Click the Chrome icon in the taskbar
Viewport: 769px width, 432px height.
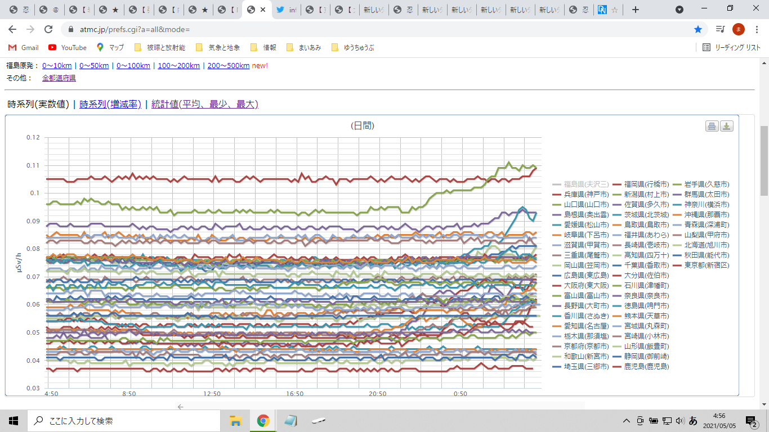coord(263,421)
